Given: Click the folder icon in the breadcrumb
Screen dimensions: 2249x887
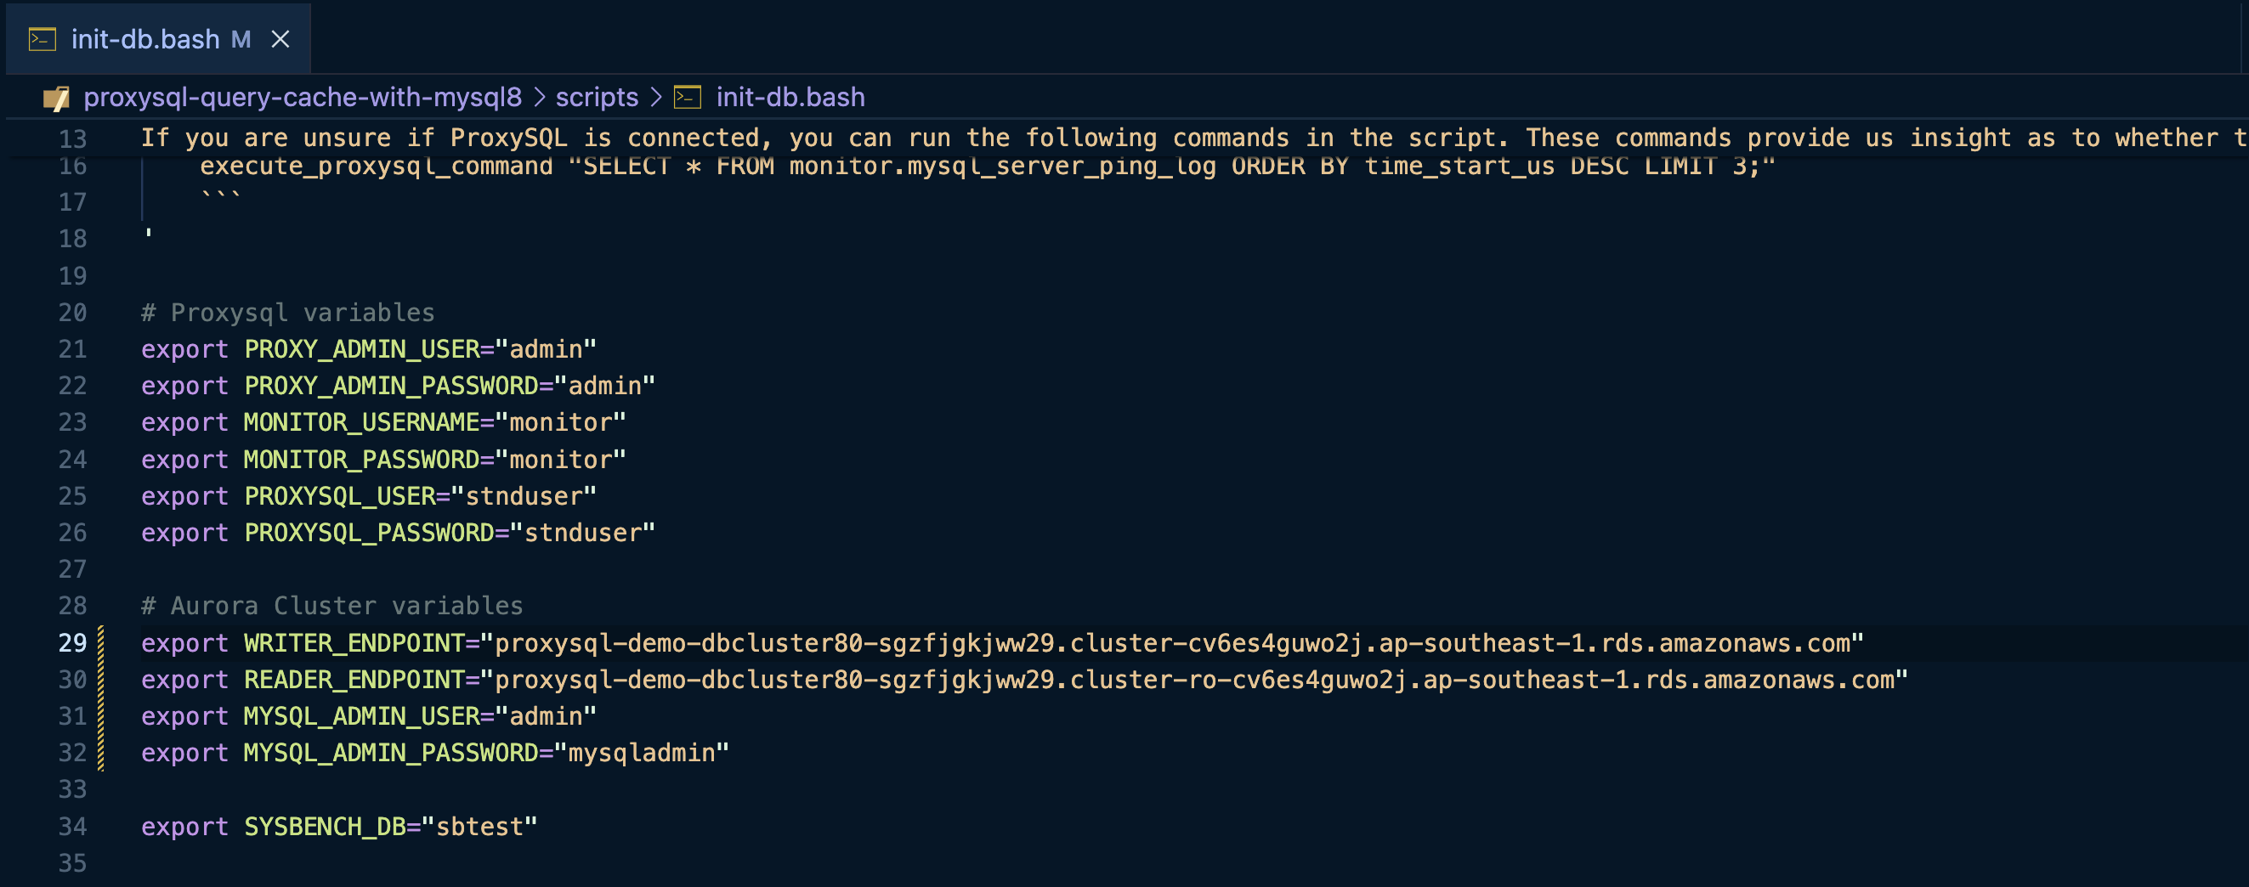Looking at the screenshot, I should (x=56, y=98).
